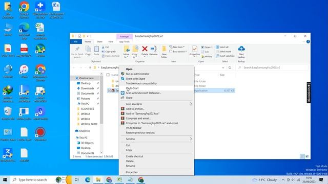Expand the address bar history dropdown
This screenshot has width=328, height=184.
223,67
